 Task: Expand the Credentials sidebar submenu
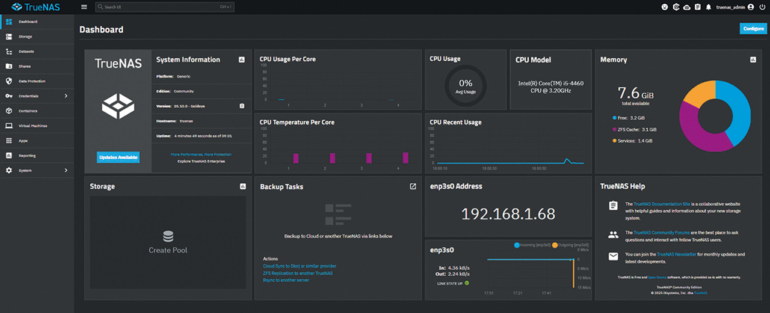point(66,96)
